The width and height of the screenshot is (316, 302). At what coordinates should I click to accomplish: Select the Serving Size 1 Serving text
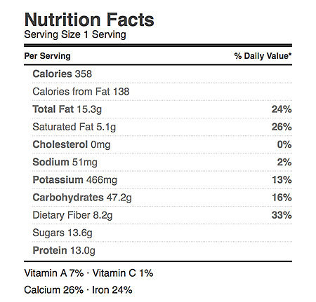click(75, 34)
